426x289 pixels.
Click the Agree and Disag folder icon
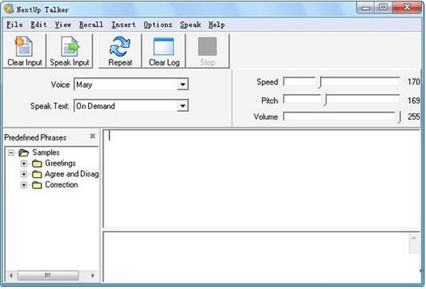point(37,174)
